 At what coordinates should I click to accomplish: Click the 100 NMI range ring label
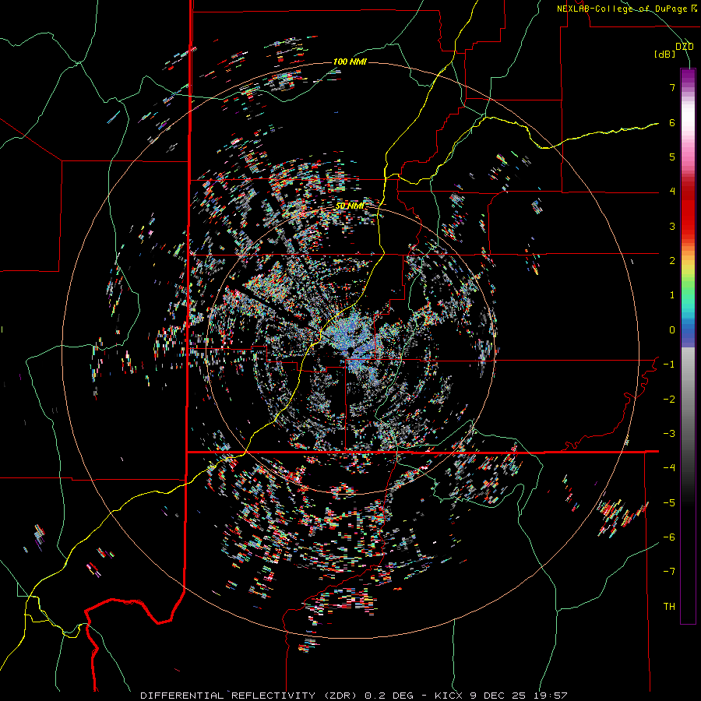[350, 62]
